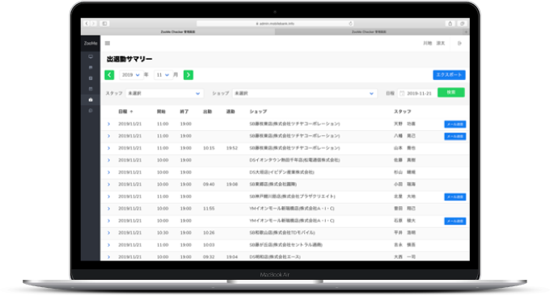Expand the row with clock-in 10:26
This screenshot has height=296, width=550.
point(108,233)
